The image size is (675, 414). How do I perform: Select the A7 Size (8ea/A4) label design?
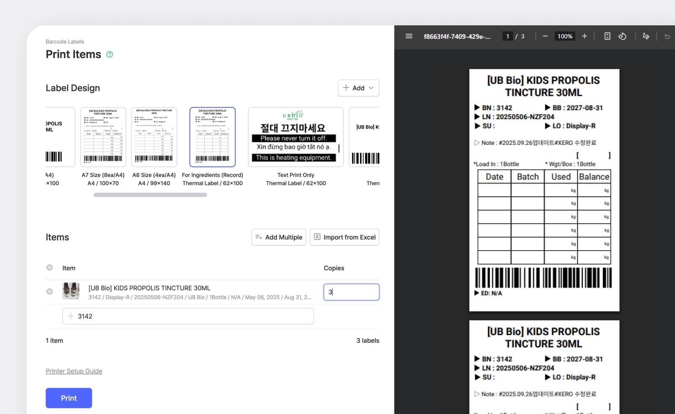point(103,137)
